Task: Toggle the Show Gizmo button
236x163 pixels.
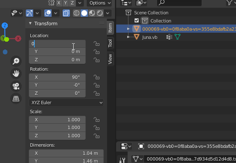Action: pyautogui.click(x=29, y=13)
